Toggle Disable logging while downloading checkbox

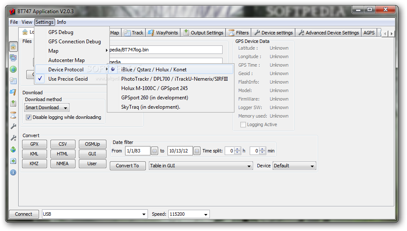[28, 118]
